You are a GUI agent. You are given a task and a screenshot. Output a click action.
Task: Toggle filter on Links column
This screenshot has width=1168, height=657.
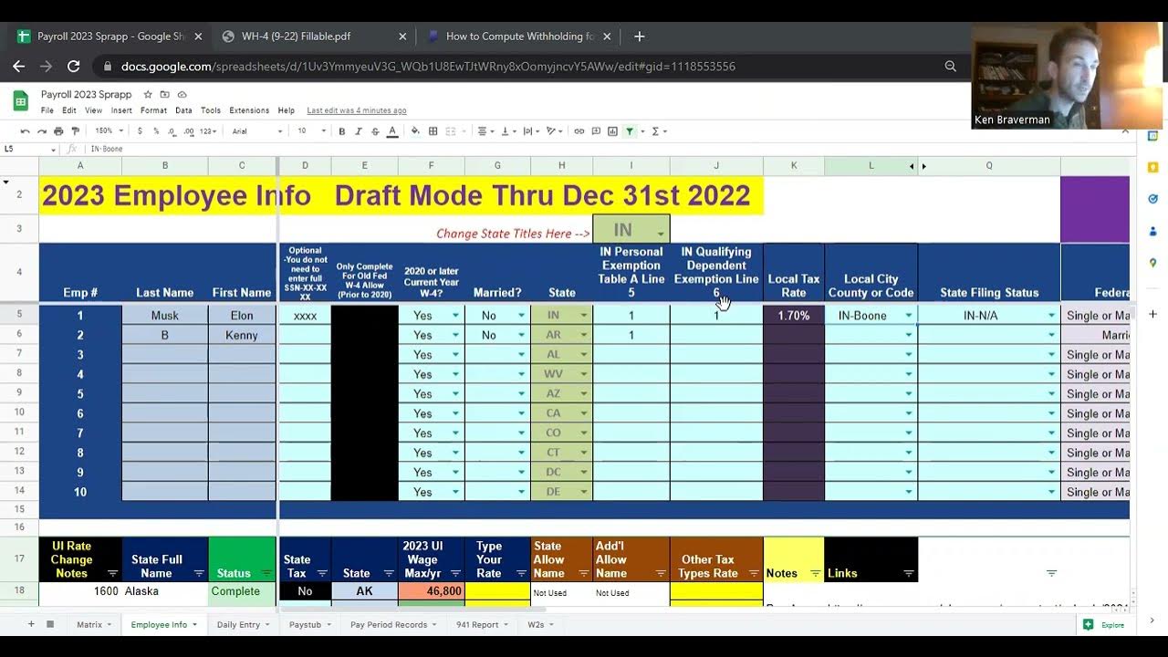pyautogui.click(x=909, y=573)
